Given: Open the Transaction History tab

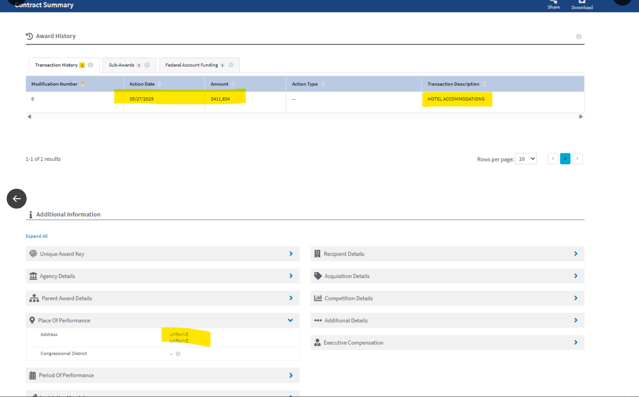Looking at the screenshot, I should (64, 65).
